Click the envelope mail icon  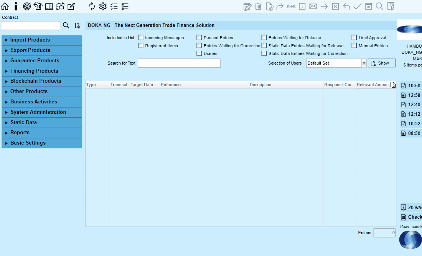[x=313, y=6]
